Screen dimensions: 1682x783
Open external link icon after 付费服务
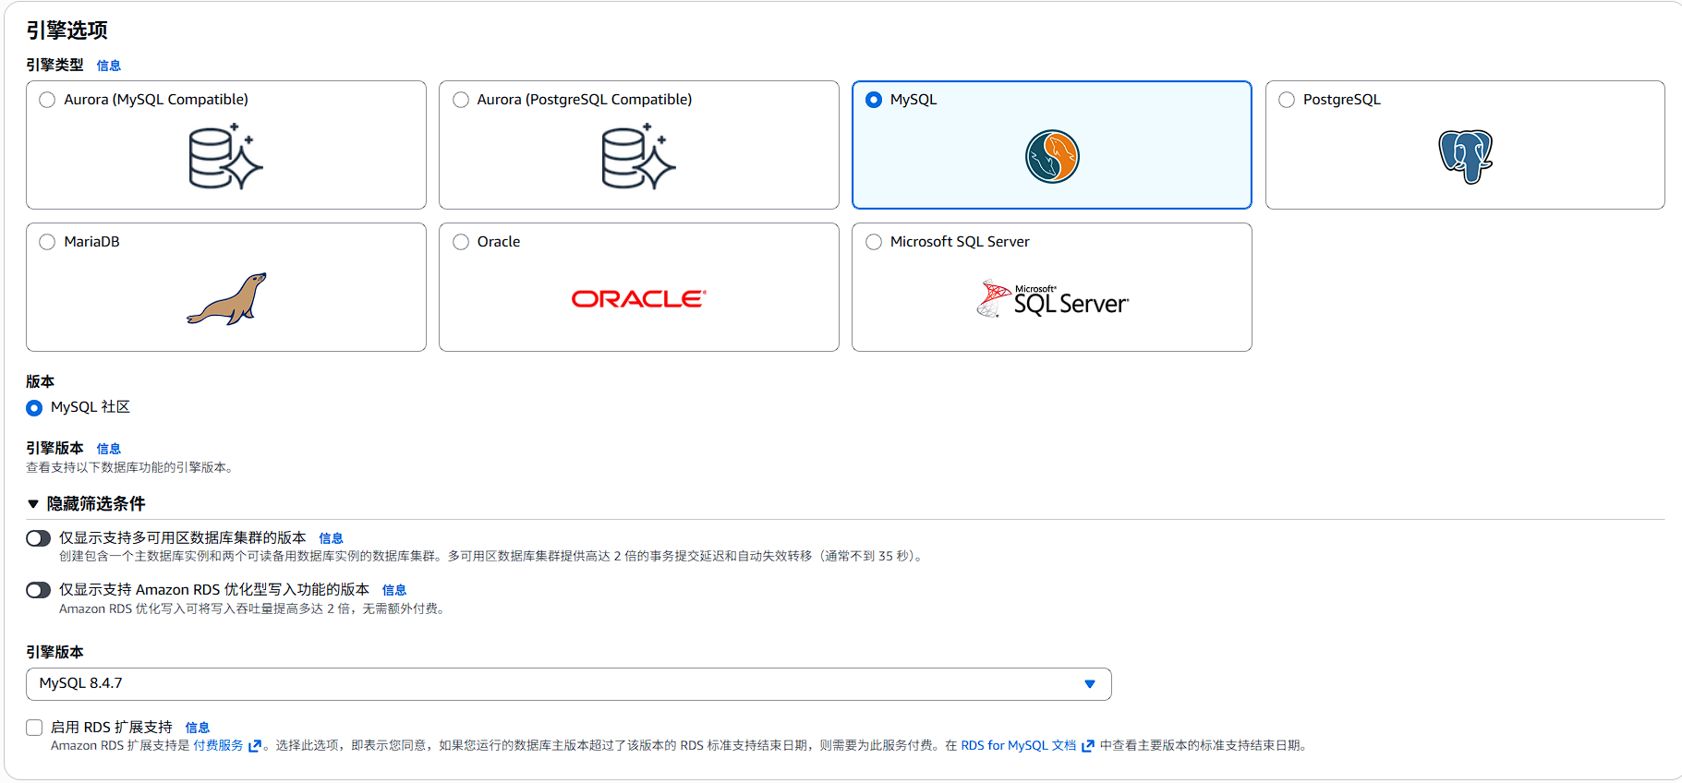(255, 746)
